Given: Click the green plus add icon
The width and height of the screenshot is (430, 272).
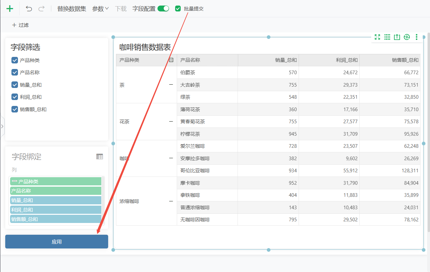Looking at the screenshot, I should click(10, 9).
